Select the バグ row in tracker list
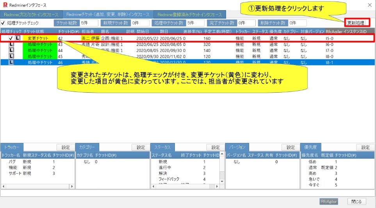This screenshot has width=376, height=208. click(x=38, y=162)
